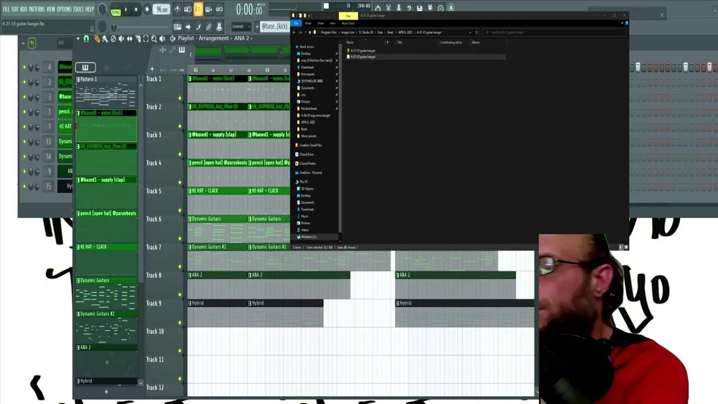Select the playlist delete tool

point(113,39)
